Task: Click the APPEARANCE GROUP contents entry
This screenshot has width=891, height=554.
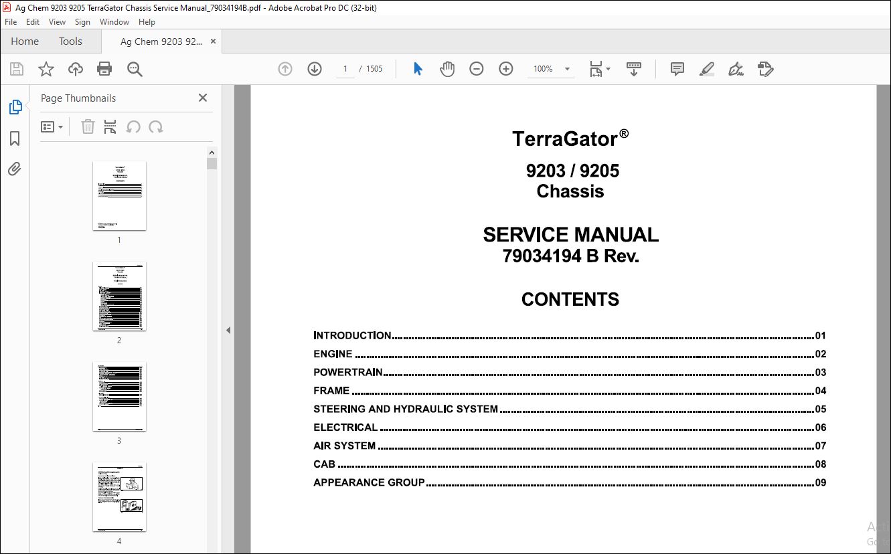Action: [x=570, y=482]
